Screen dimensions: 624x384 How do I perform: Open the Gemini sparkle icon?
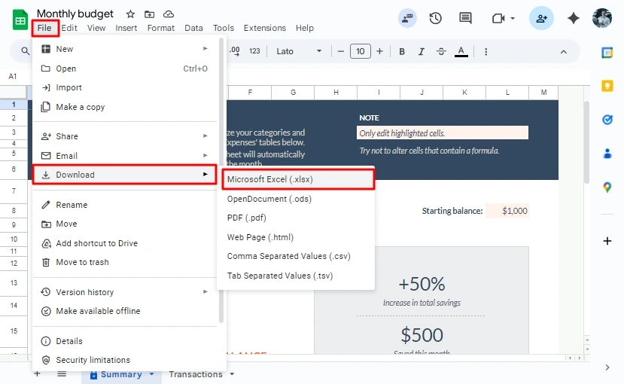tap(573, 18)
